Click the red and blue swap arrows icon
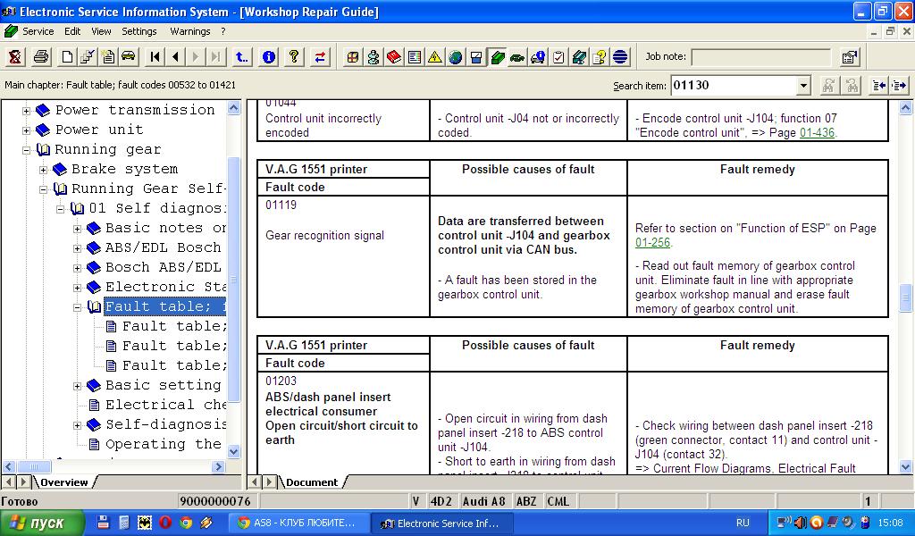This screenshot has width=915, height=536. 320,57
